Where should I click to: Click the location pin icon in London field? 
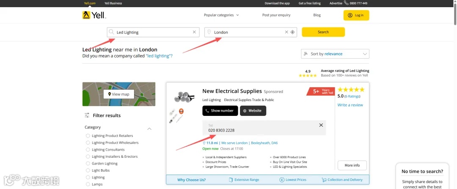(x=209, y=32)
